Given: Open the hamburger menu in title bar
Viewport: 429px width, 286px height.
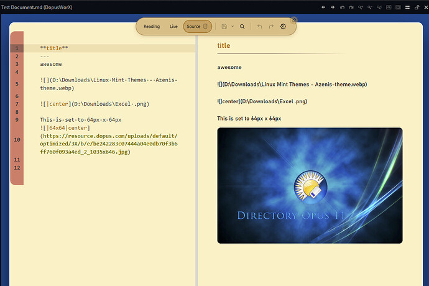Looking at the screenshot, I should point(407,7).
